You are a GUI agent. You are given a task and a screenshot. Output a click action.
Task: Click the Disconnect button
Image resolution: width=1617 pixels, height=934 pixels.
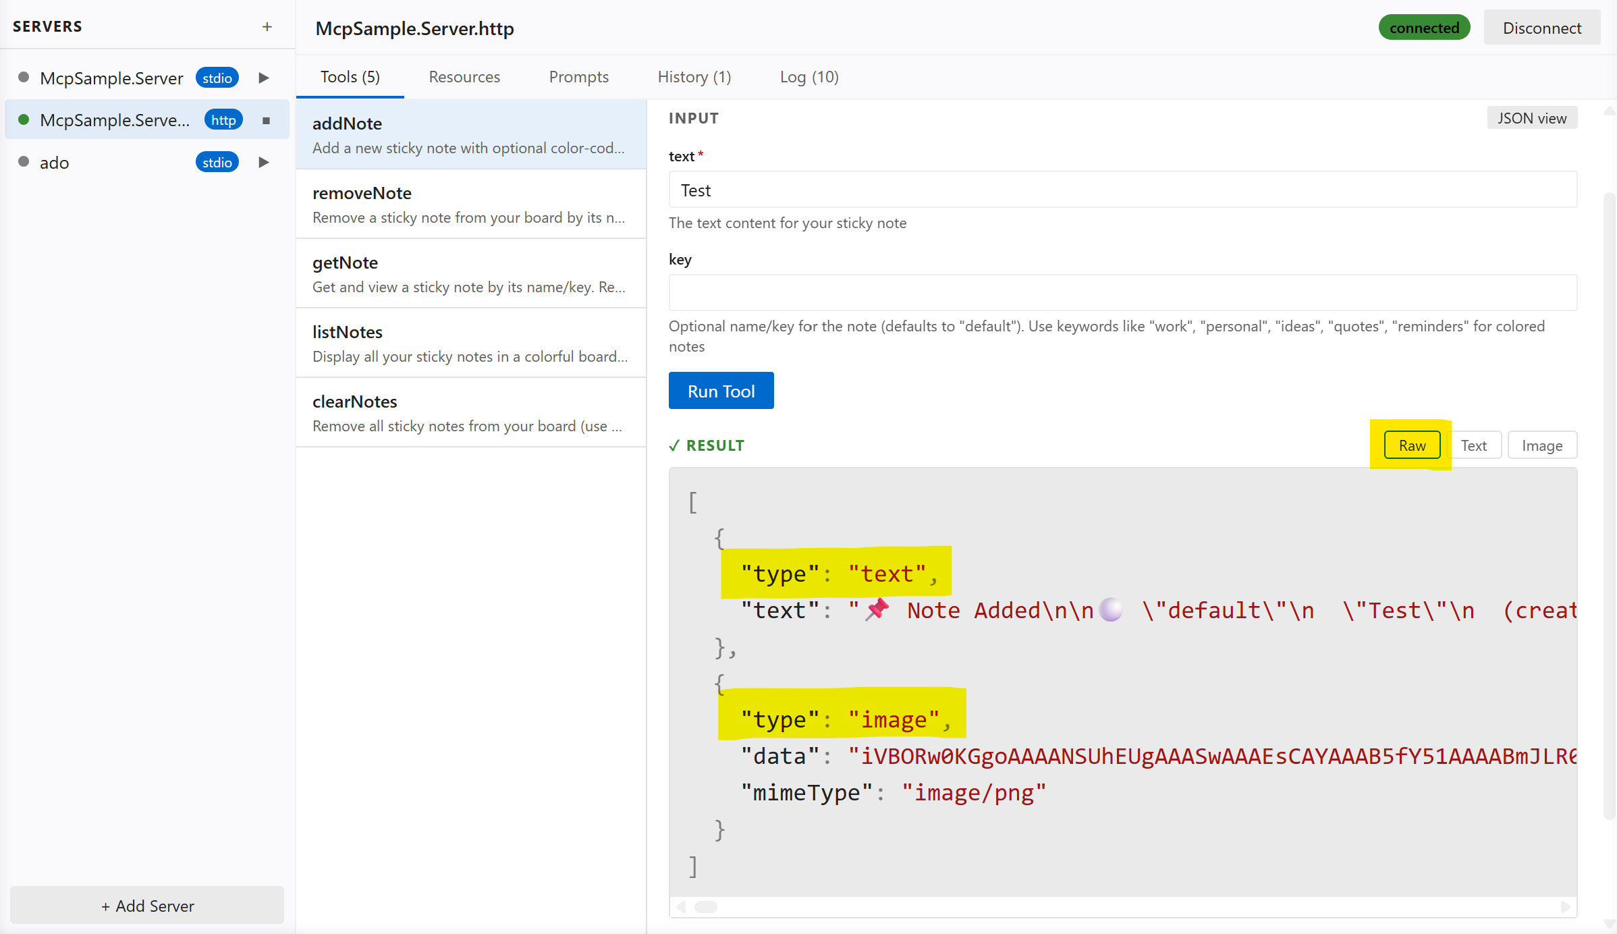point(1542,28)
